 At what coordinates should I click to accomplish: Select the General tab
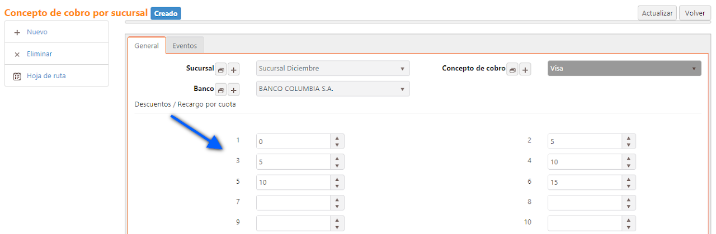pyautogui.click(x=147, y=46)
